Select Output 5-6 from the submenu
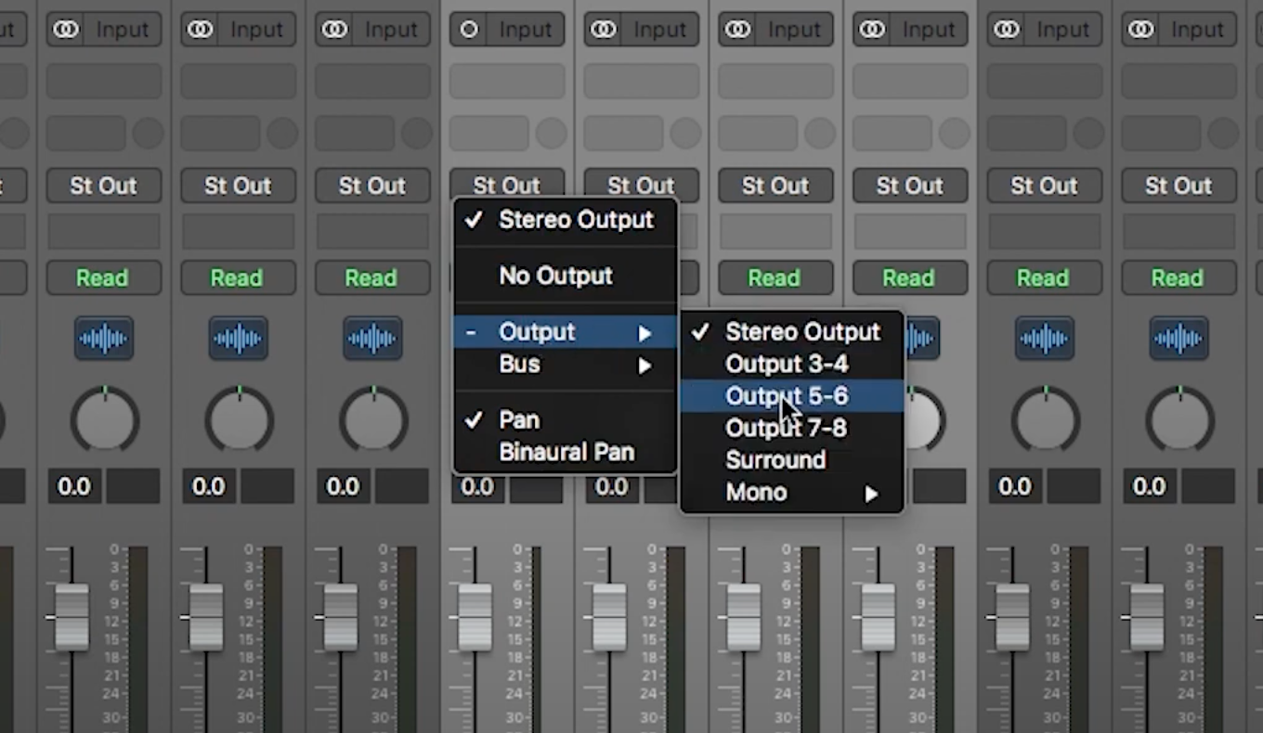 tap(787, 395)
